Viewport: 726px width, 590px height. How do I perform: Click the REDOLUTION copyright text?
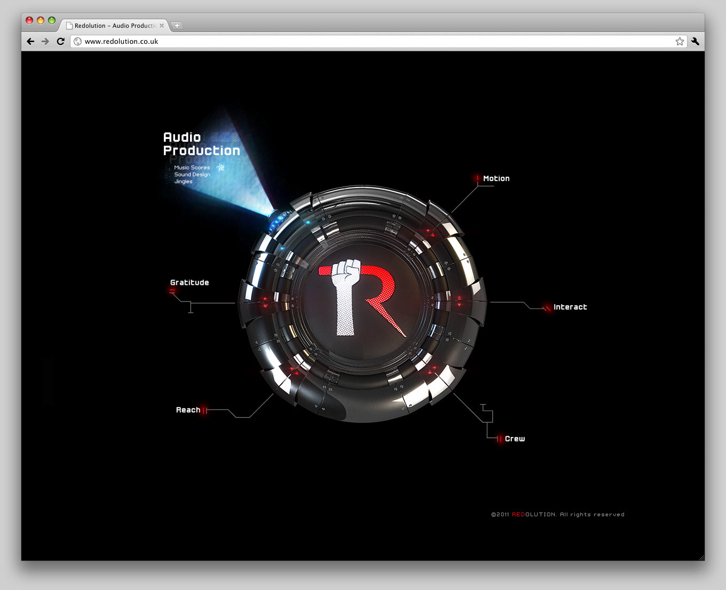(557, 515)
